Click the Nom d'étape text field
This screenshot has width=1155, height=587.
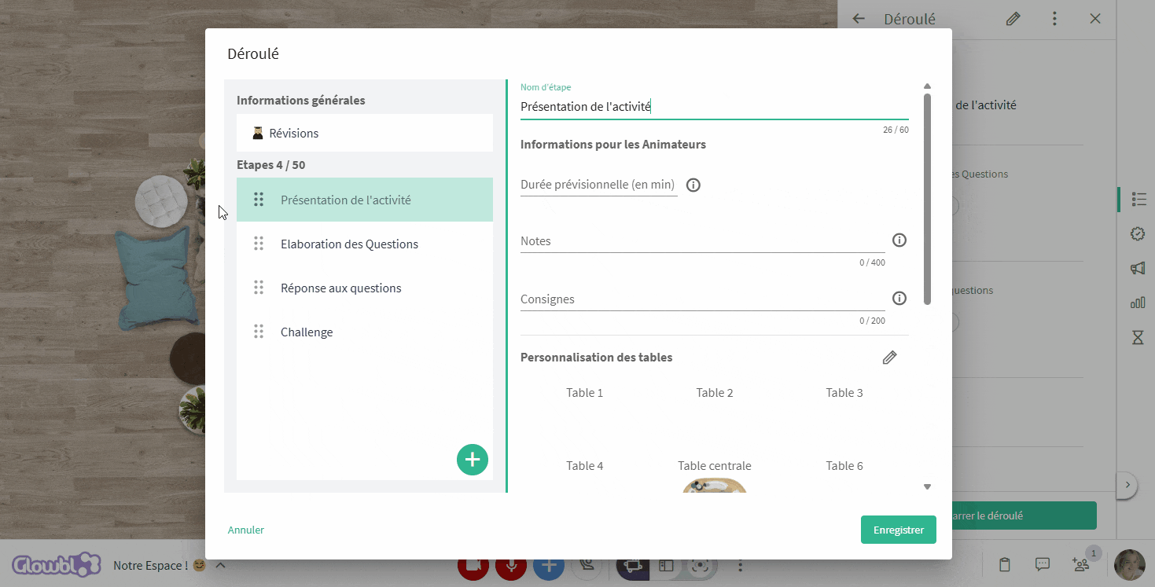714,107
